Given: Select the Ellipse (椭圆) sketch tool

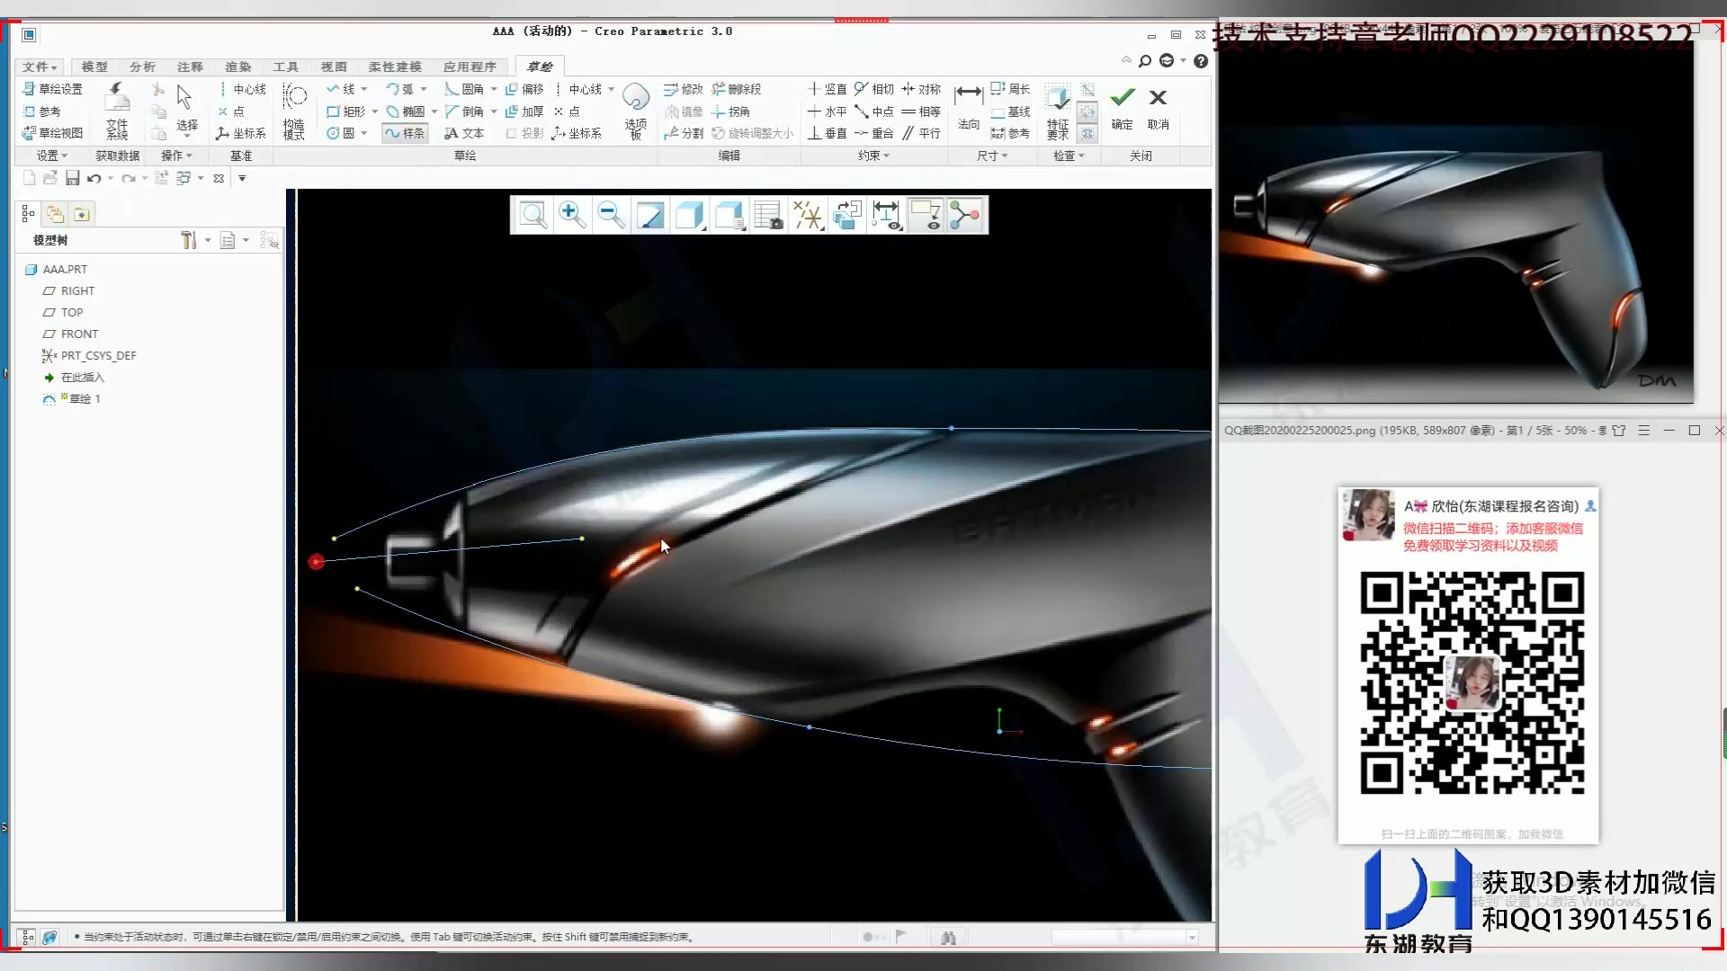Looking at the screenshot, I should click(x=406, y=111).
